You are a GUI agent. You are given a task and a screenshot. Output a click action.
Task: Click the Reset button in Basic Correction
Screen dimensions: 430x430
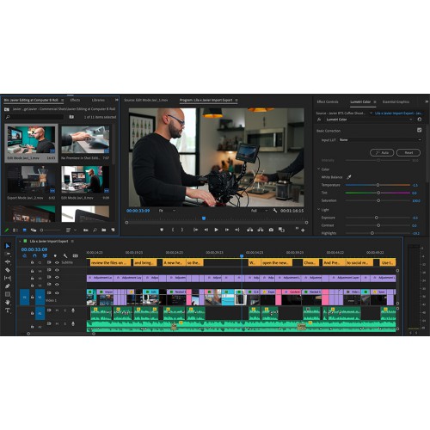[408, 152]
